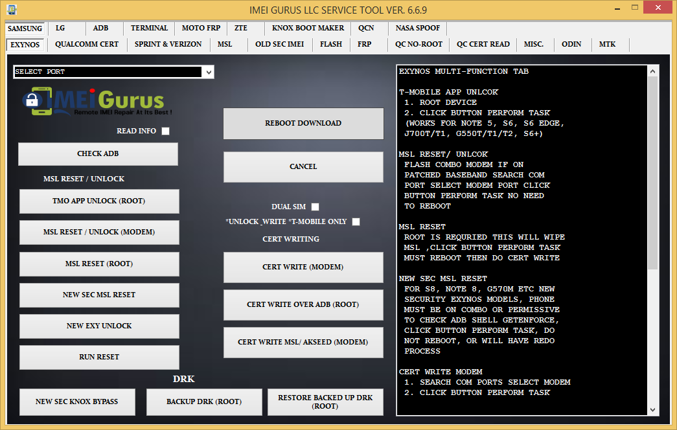This screenshot has height=430, width=677.
Task: Click the NEW EXY UNLOCK button
Action: pyautogui.click(x=99, y=326)
